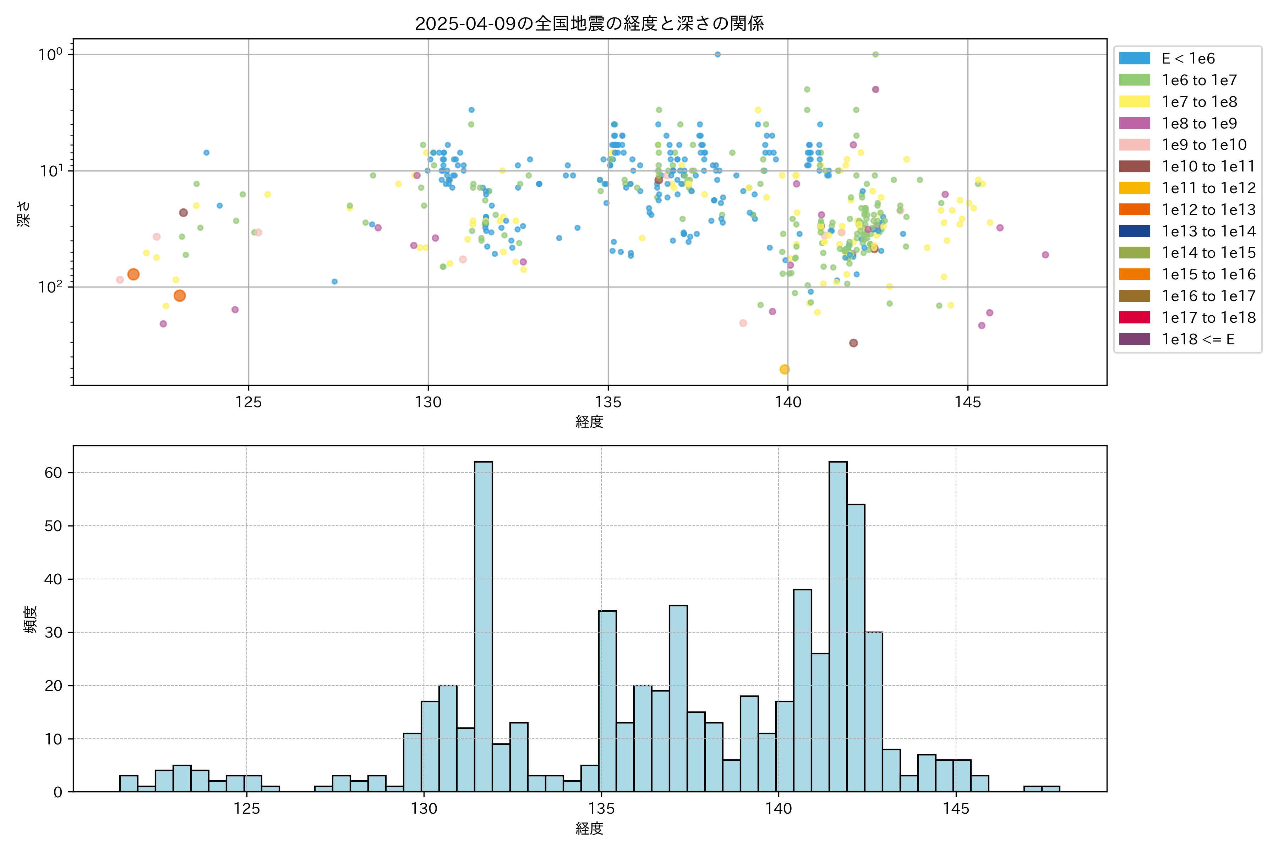Select the magenta '1e8 to 1e9' legend swatch
The height and width of the screenshot is (852, 1278).
click(1135, 123)
